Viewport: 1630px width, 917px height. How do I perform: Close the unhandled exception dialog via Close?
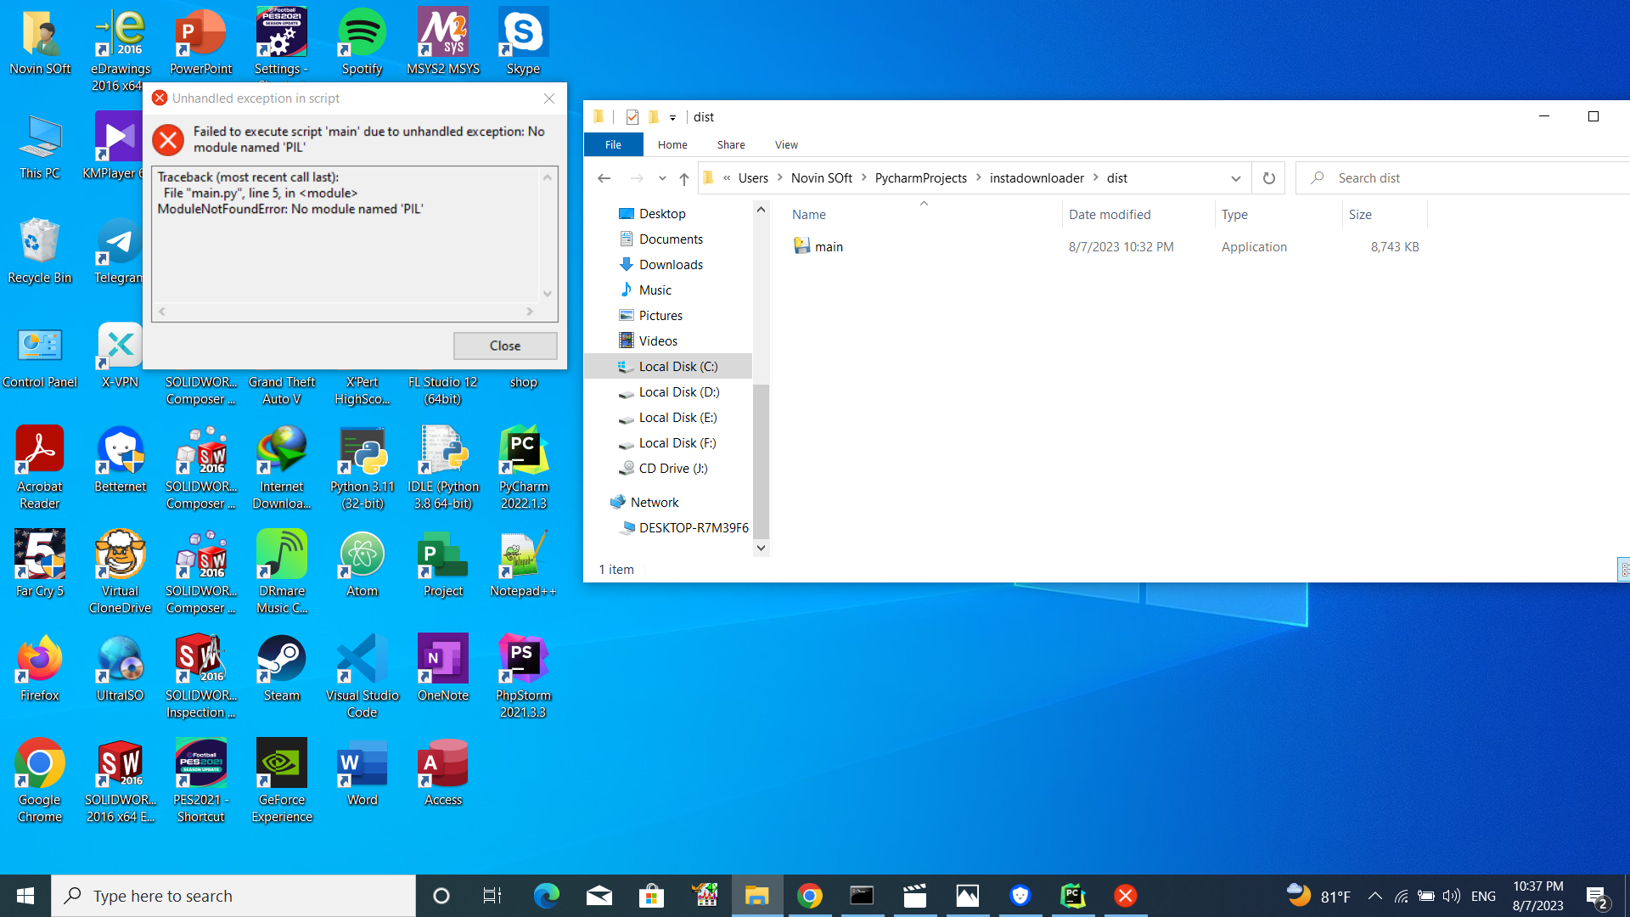(505, 346)
